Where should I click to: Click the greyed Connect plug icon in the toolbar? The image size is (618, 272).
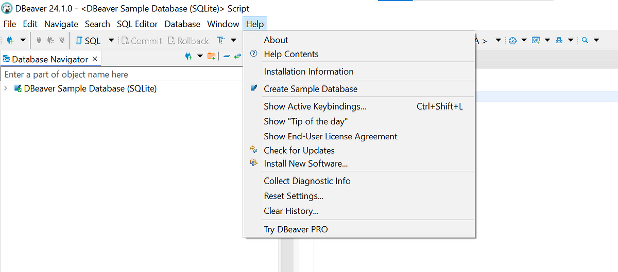pos(39,40)
